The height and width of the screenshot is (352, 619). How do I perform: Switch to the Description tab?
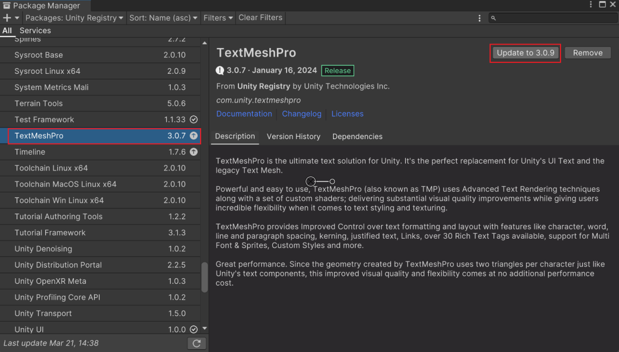click(235, 136)
